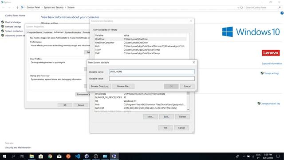This screenshot has height=160, width=284.
Task: Click OK in System Properties dialog
Action: (x=65, y=105)
